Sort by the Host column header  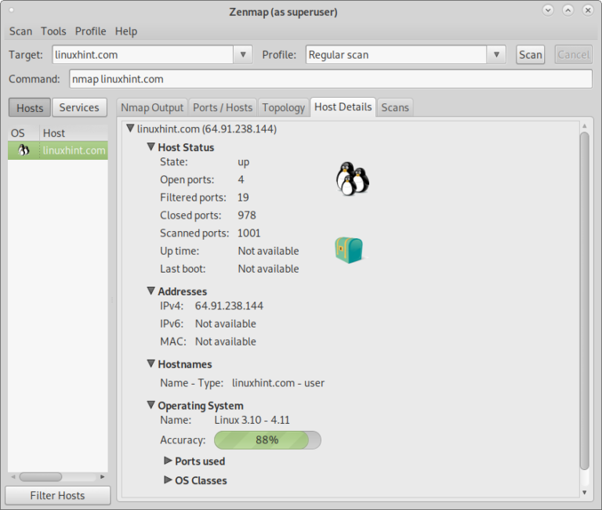click(x=74, y=132)
